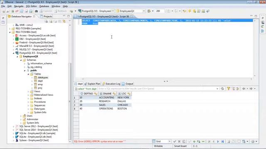The height and width of the screenshot is (149, 266).
Task: Click the Rollback transaction button
Action: point(60,11)
